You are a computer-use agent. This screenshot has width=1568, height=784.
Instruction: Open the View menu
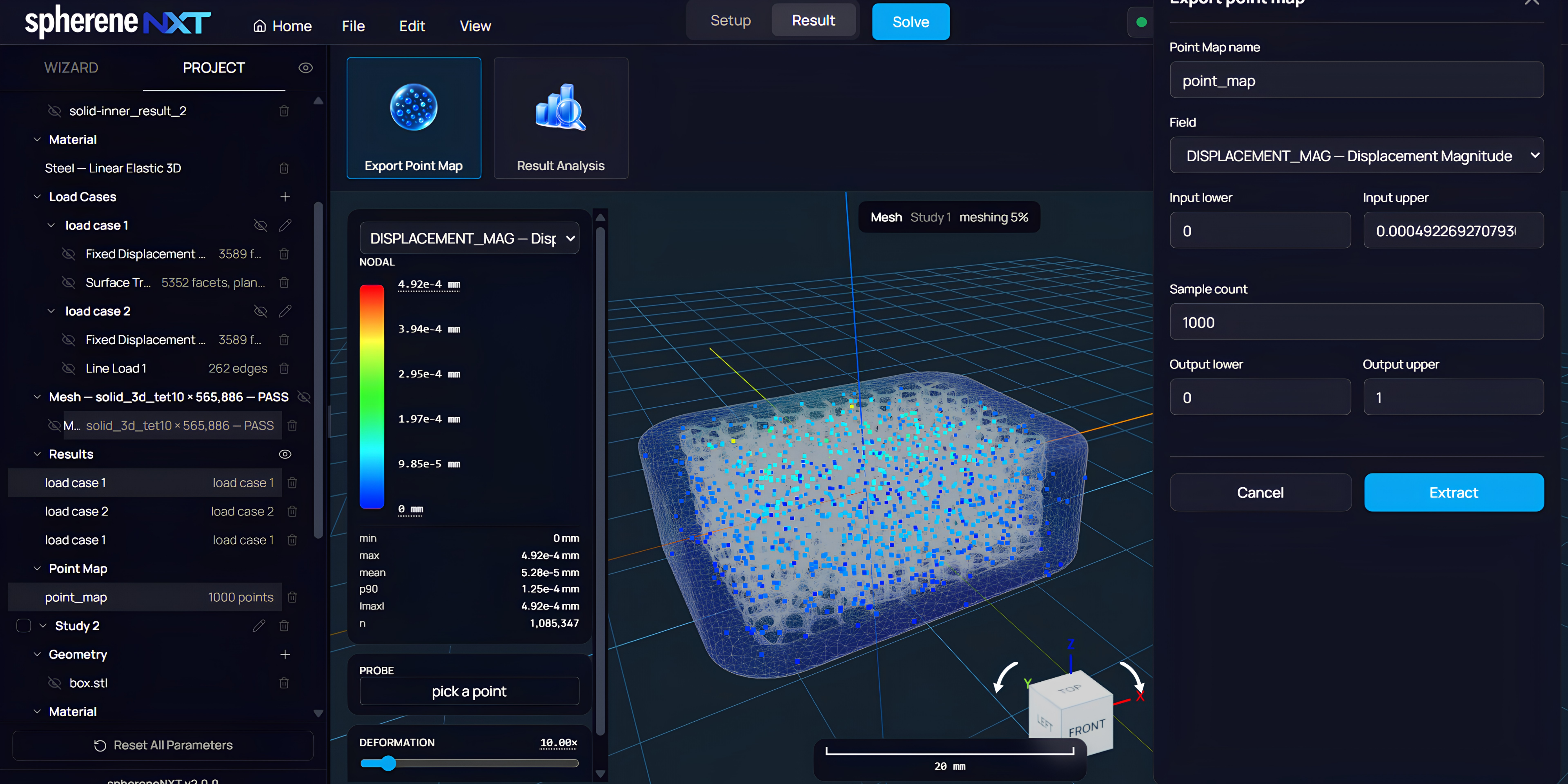[475, 25]
